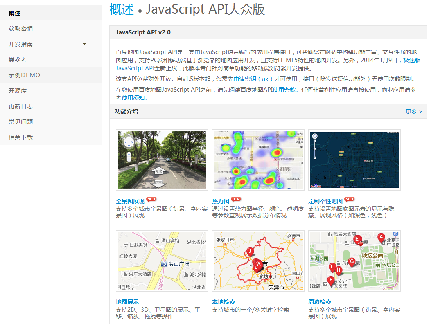The width and height of the screenshot is (429, 324).
Task: Open 常见问题 sidebar item
Action: pyautogui.click(x=51, y=122)
